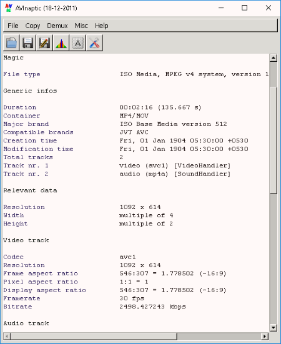Click the horizontal scrollbar left arrow
The image size is (281, 344).
pos(7,336)
